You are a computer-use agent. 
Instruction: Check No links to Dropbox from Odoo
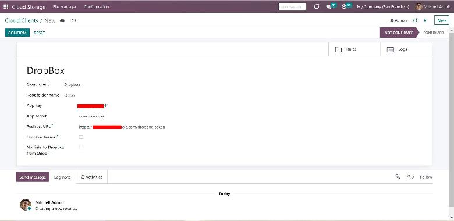pyautogui.click(x=81, y=147)
